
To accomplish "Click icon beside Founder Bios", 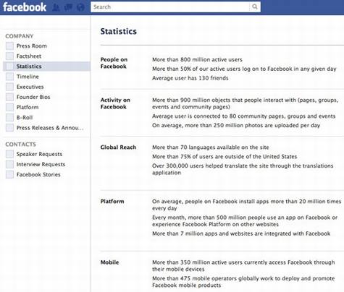I will [x=9, y=97].
